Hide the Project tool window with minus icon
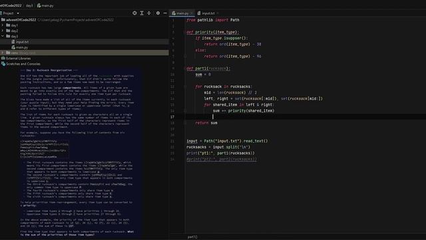The width and height of the screenshot is (426, 240). point(165,13)
